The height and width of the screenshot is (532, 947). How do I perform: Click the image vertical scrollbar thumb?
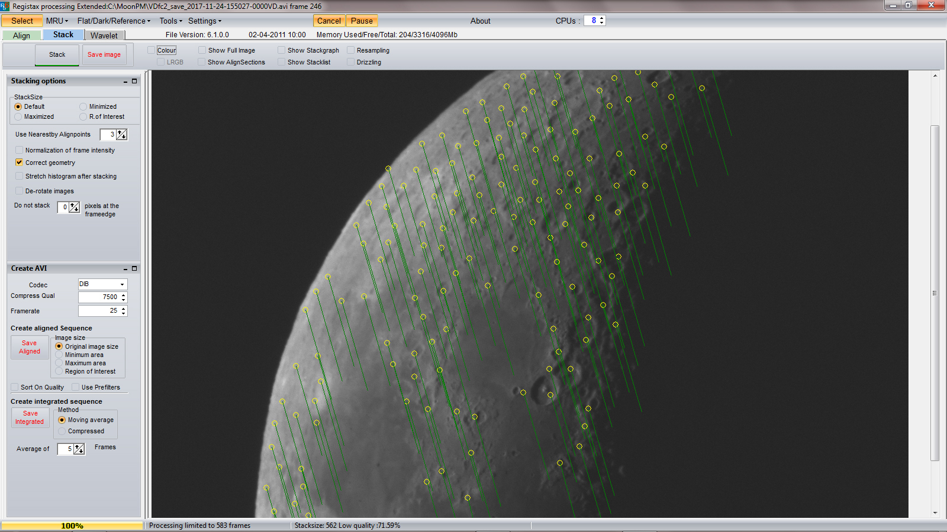point(935,293)
